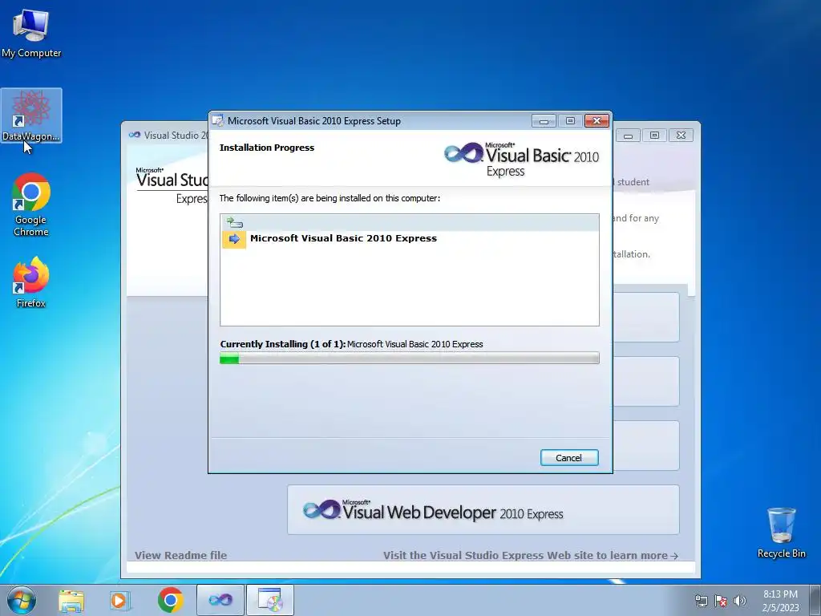Click the Currently Installing status text

coord(351,344)
